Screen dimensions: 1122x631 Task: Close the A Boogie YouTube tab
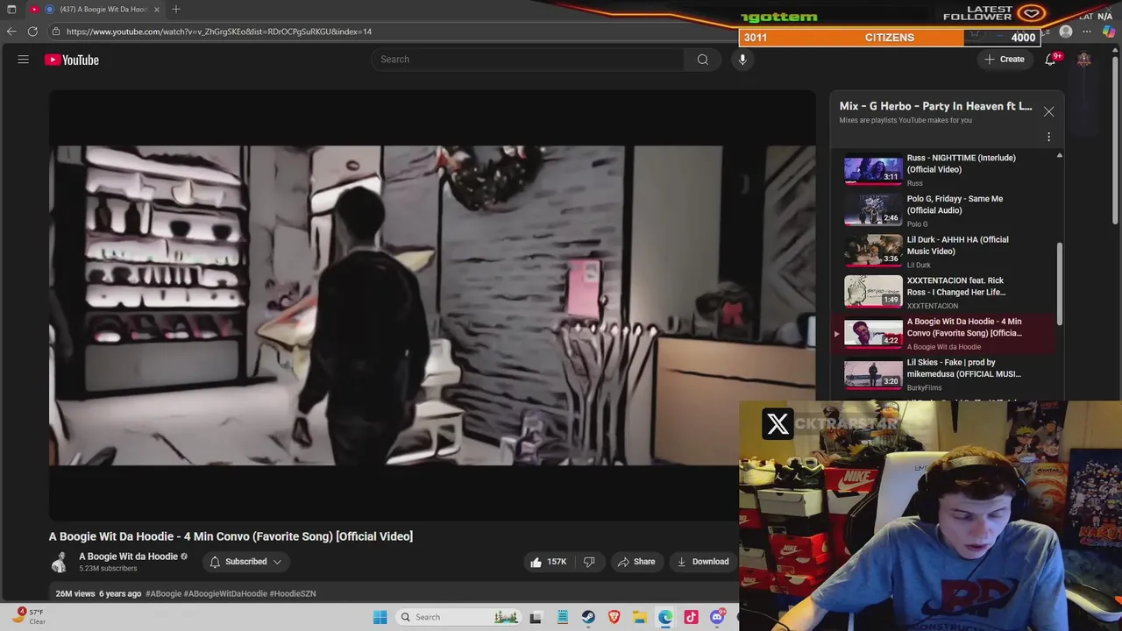tap(157, 9)
